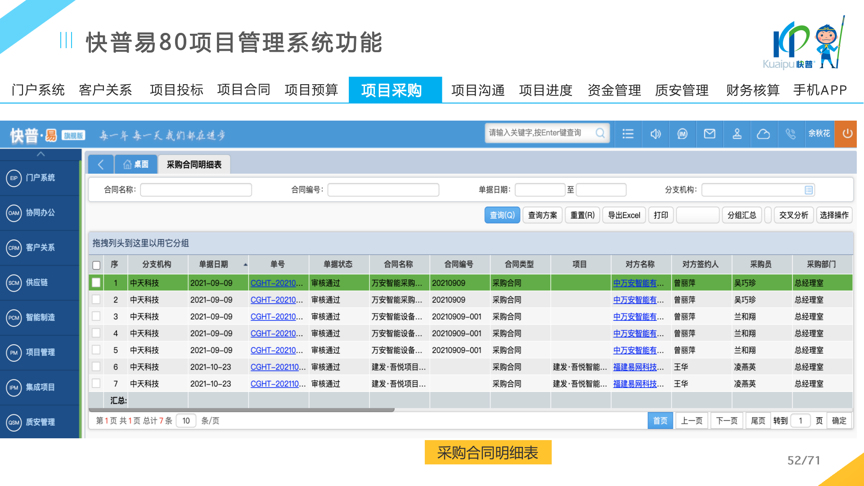Open 项目管理 in left sidebar

click(40, 352)
